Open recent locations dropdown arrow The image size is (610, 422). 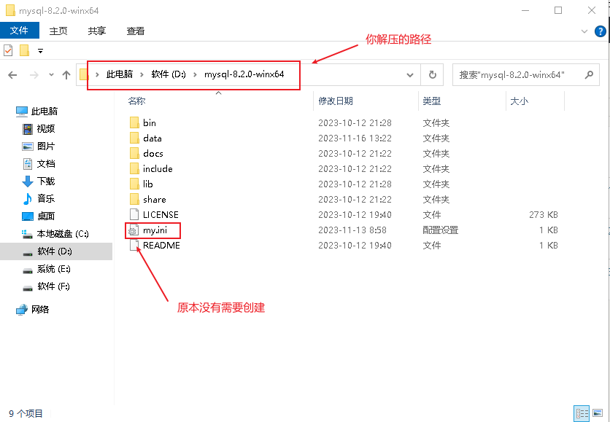[50, 75]
